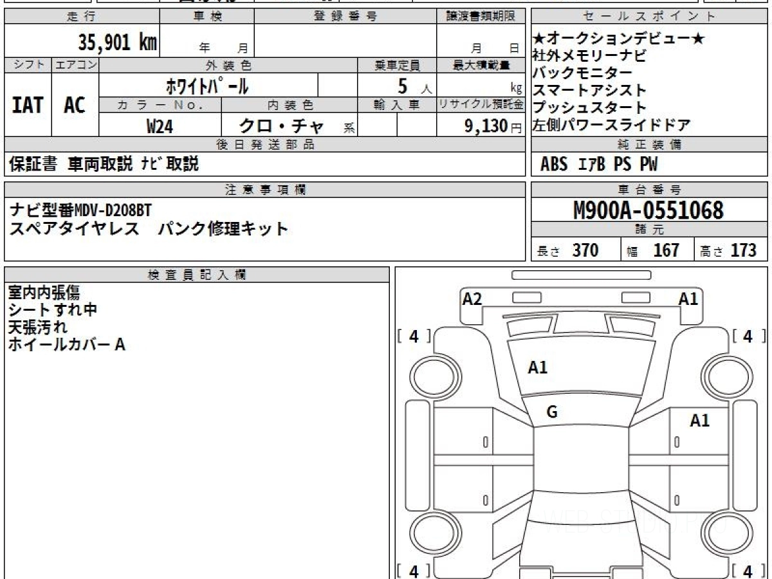Click スペアタイヤレス パンク修理キット note
This screenshot has height=579, width=772.
pos(149,228)
